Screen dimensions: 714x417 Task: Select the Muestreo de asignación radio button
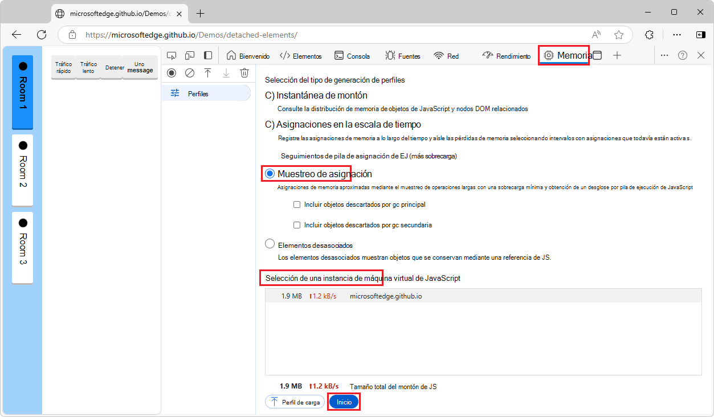click(x=270, y=173)
